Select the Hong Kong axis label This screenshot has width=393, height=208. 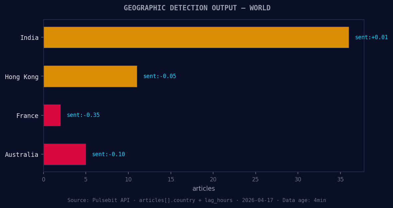pos(22,77)
